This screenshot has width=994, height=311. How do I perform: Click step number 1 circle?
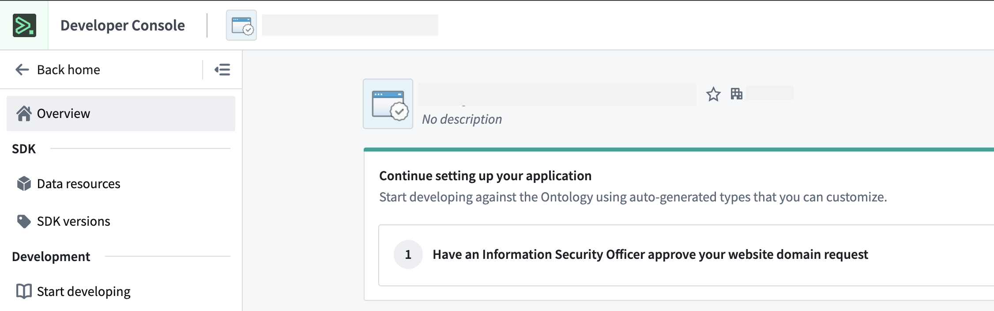point(408,254)
